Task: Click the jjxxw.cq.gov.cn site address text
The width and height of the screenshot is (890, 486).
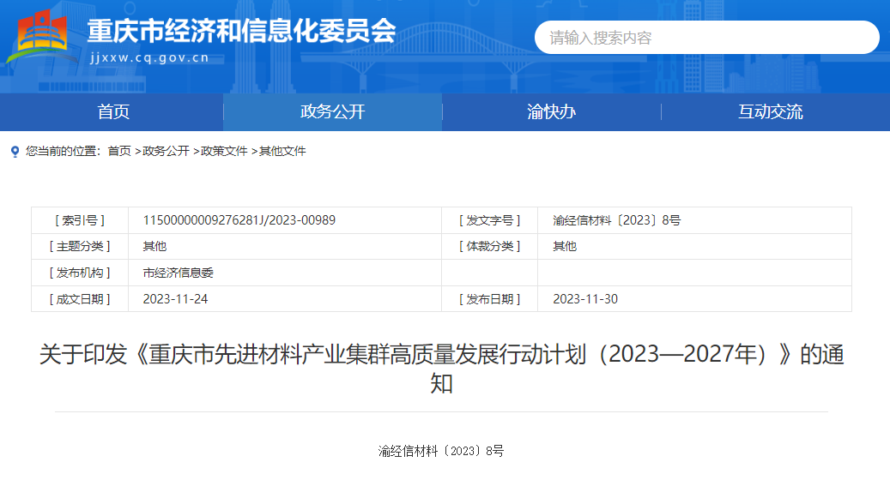Action: pos(148,58)
